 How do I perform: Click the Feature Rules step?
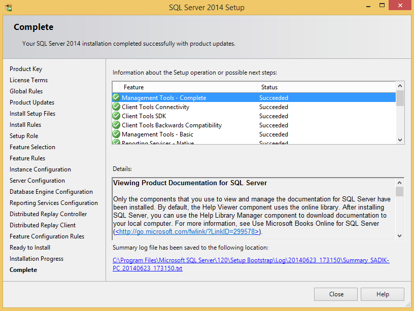tap(27, 158)
